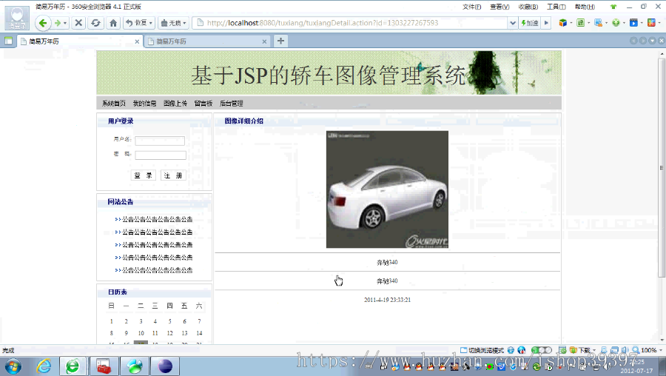Click the browser Back arrow button
Screen dimensions: 666x376
click(x=42, y=23)
